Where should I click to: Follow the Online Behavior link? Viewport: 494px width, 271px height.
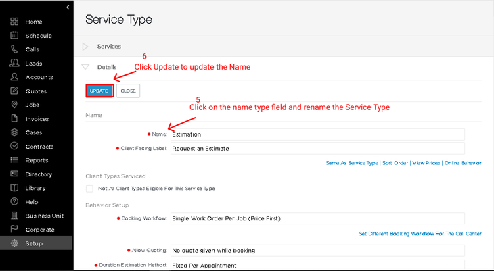463,163
